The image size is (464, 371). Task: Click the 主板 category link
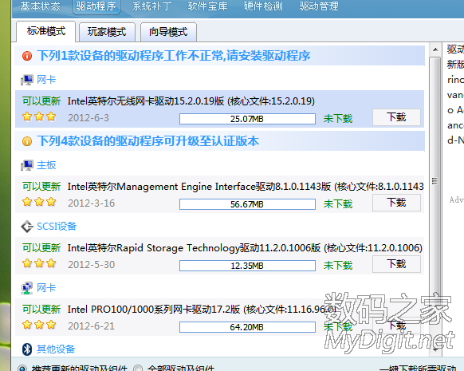[46, 165]
